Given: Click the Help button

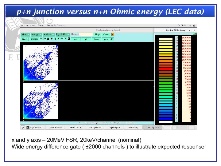Looking at the screenshot, I should (x=97, y=34).
